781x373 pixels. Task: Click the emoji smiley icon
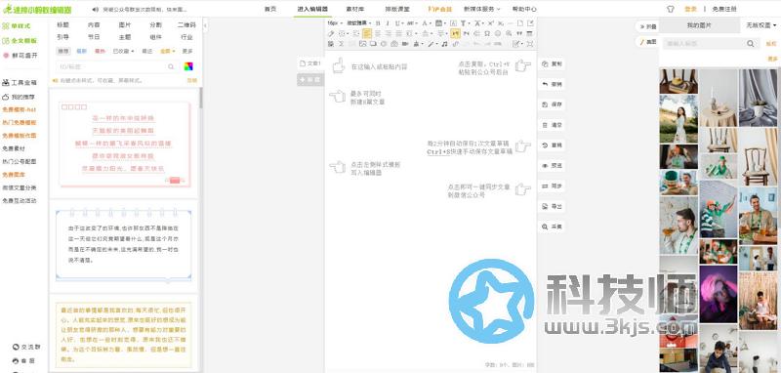(x=497, y=33)
